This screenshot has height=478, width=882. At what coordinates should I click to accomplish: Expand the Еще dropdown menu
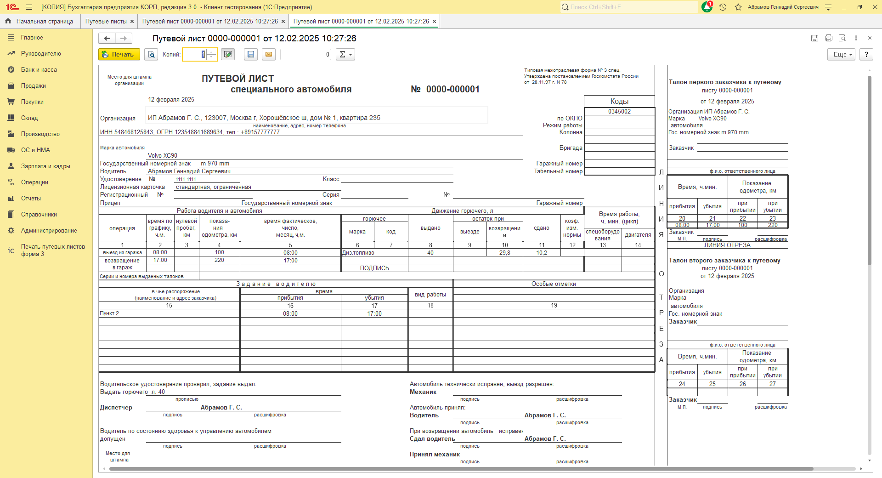(842, 55)
